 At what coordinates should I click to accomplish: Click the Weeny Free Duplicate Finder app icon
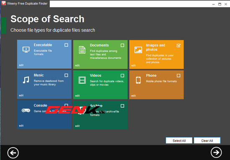[3, 3]
